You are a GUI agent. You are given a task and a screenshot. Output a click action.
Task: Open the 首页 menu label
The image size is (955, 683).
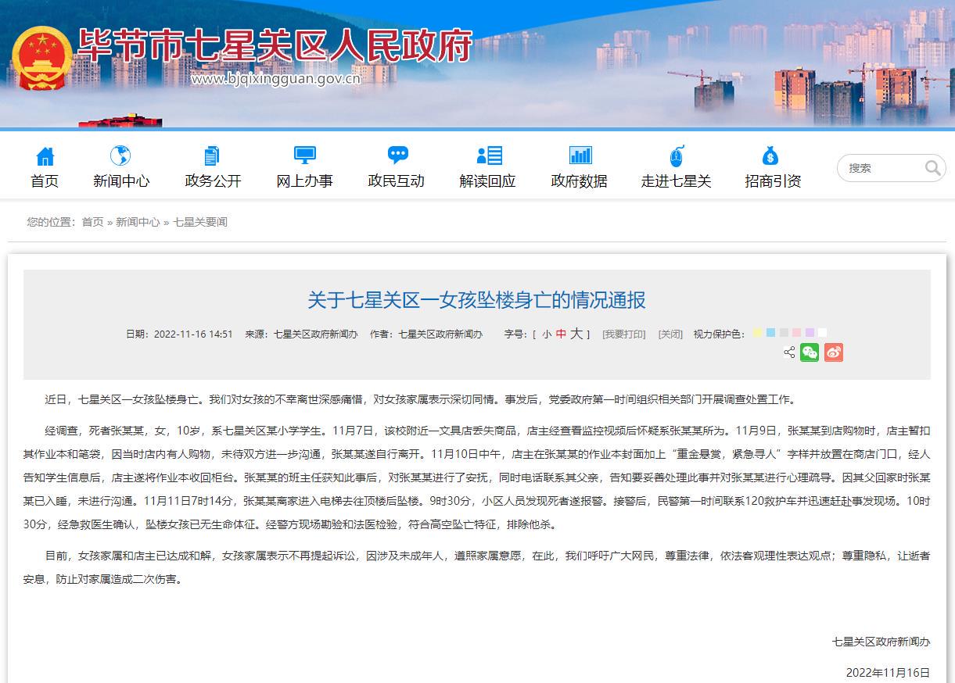tap(45, 181)
